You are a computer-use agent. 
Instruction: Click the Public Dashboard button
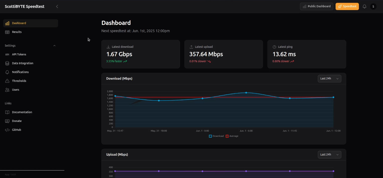pos(316,7)
